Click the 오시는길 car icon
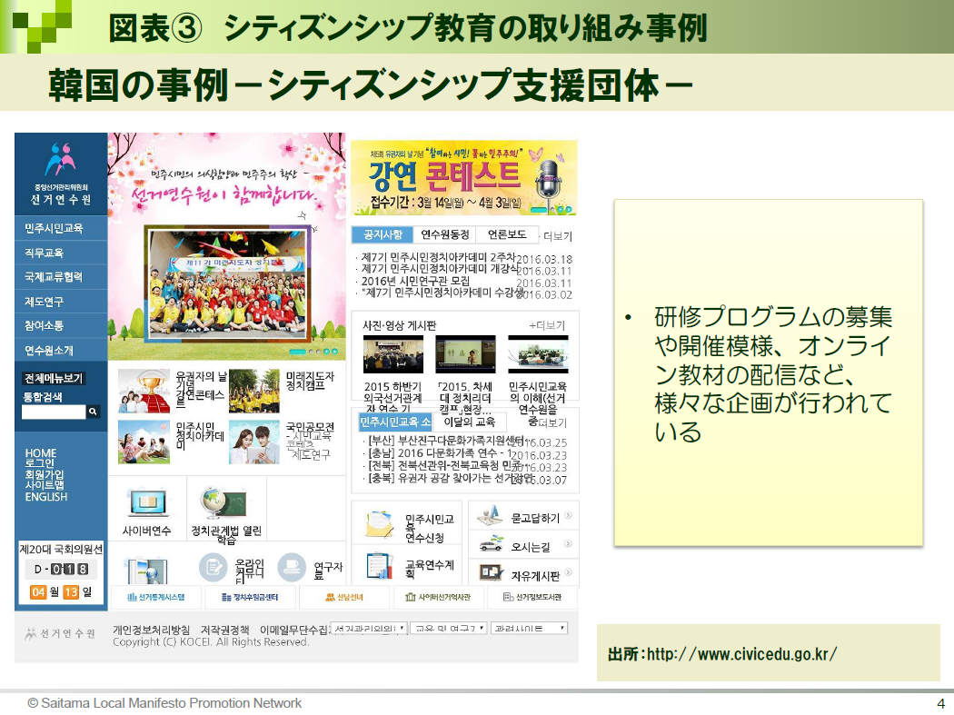Screen dimensions: 954x715 click(x=491, y=545)
